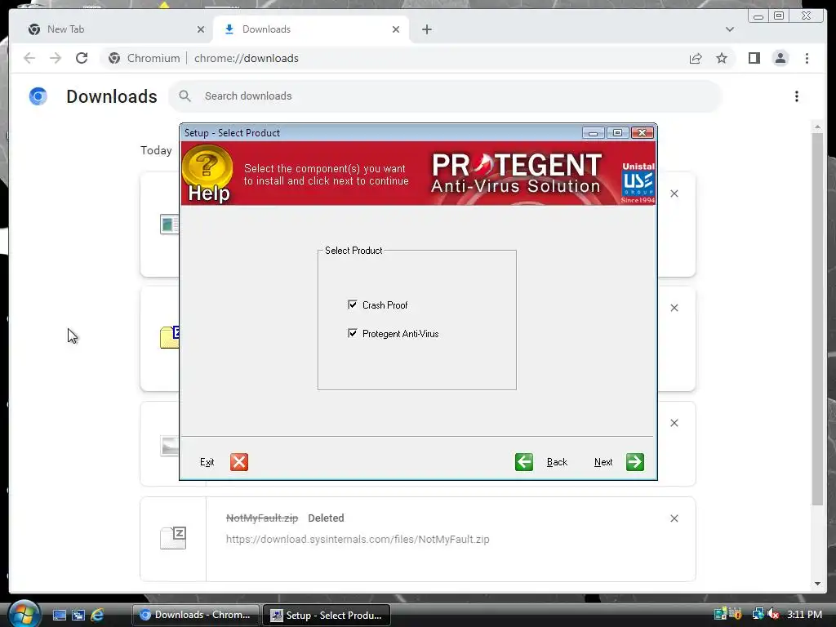Image resolution: width=836 pixels, height=627 pixels.
Task: Click the NotMyFault.zip file icon
Action: point(173,537)
